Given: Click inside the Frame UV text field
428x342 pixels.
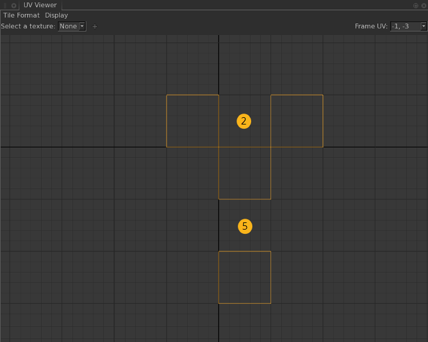Looking at the screenshot, I should (x=404, y=27).
